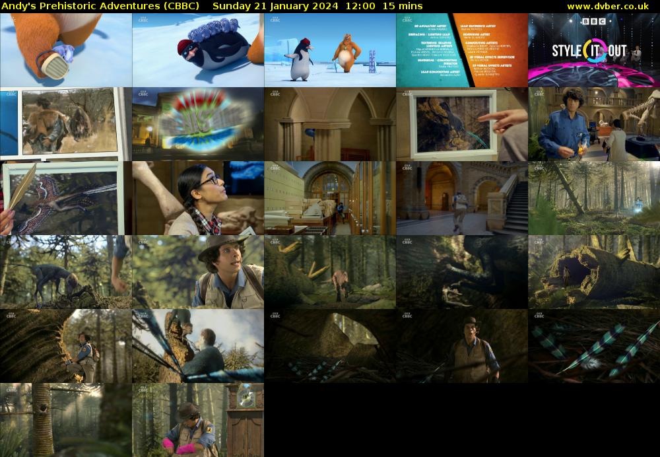Screen dimensions: 660x457
Task: Open dark log interior thumbnail with opening
Action: pyautogui.click(x=330, y=346)
